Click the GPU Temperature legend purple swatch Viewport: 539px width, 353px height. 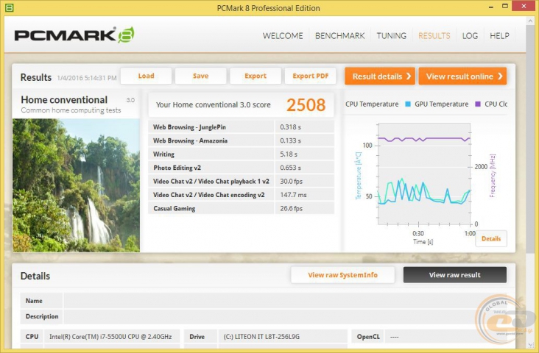coord(477,104)
